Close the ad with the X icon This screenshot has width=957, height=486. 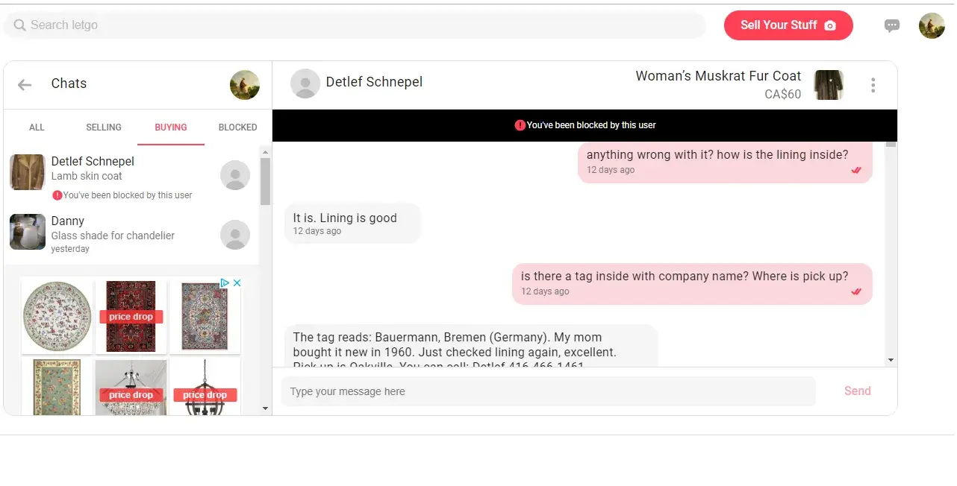(237, 283)
